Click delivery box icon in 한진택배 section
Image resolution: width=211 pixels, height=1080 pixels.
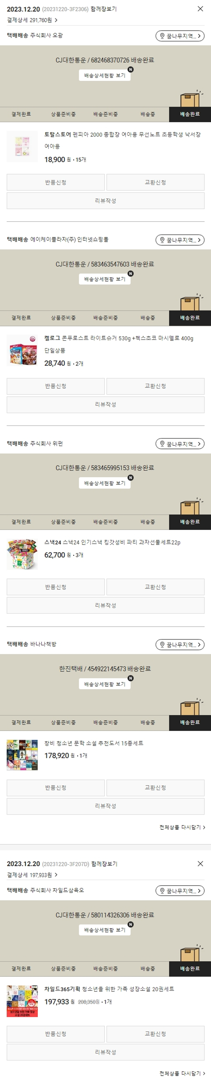coord(190,707)
